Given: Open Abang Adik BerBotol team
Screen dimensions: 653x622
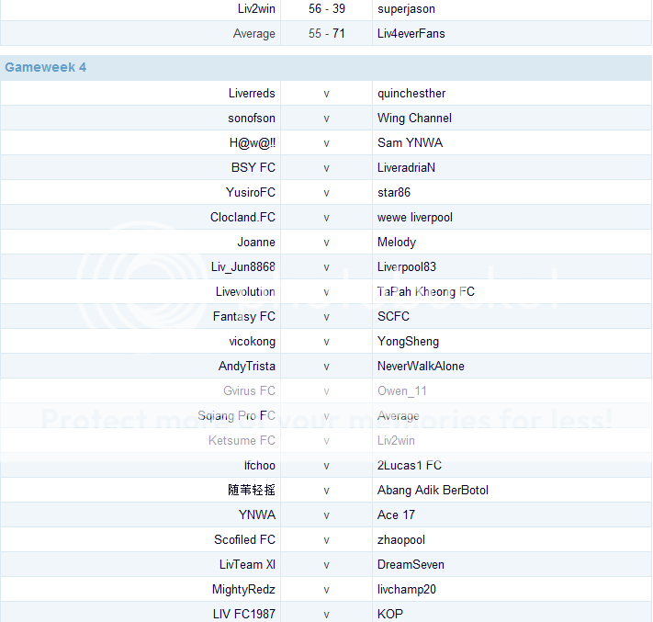Looking at the screenshot, I should (433, 490).
